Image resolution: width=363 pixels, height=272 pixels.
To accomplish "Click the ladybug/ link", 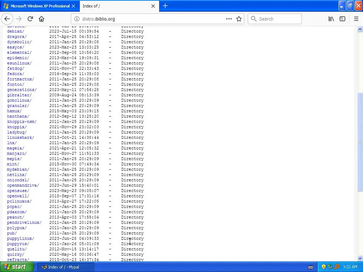I will [x=17, y=132].
